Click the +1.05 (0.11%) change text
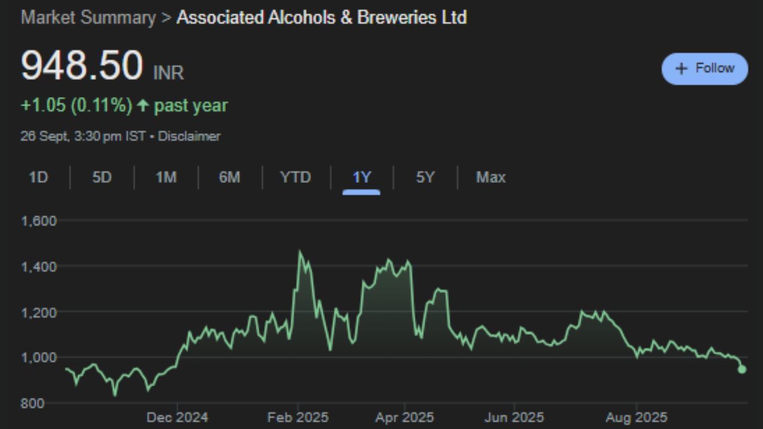 [76, 105]
